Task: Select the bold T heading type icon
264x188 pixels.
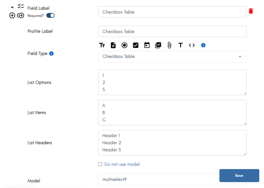Action: point(180,45)
